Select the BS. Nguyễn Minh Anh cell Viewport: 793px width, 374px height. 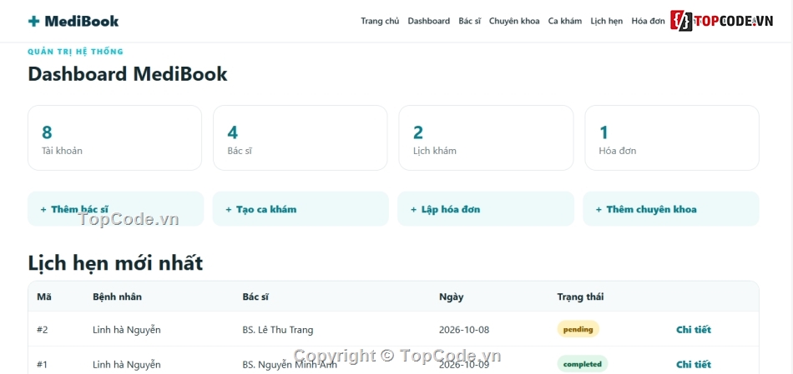290,364
